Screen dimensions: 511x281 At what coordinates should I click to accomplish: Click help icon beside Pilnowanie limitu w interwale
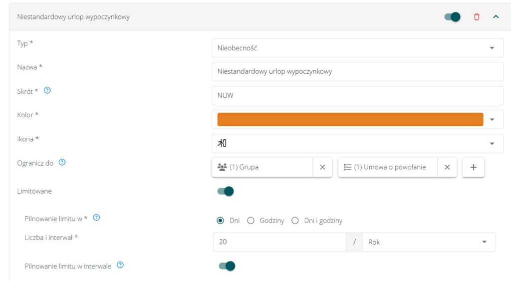coord(120,266)
